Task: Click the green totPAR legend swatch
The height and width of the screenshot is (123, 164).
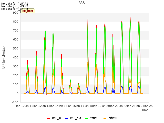Action: (87, 118)
